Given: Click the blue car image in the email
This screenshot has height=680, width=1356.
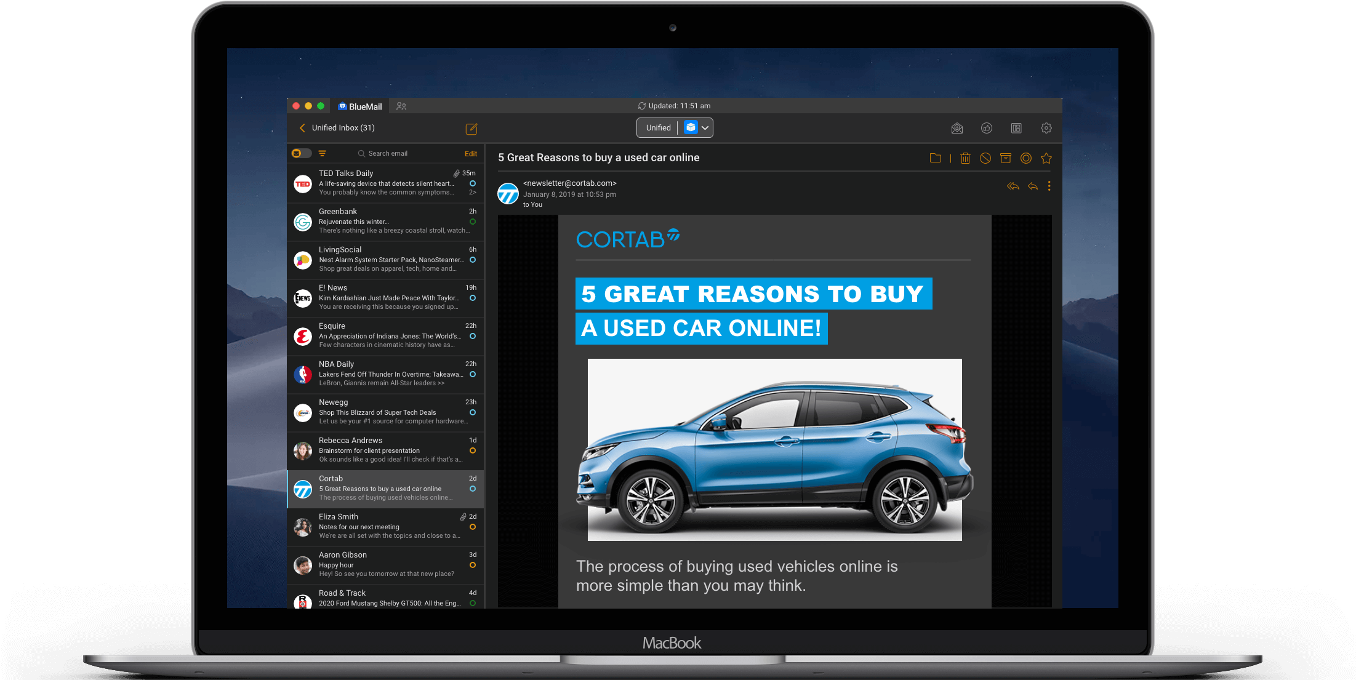Looking at the screenshot, I should tap(774, 450).
